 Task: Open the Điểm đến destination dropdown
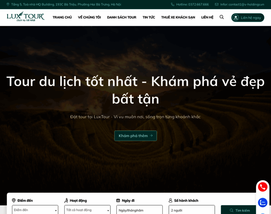pos(35,210)
